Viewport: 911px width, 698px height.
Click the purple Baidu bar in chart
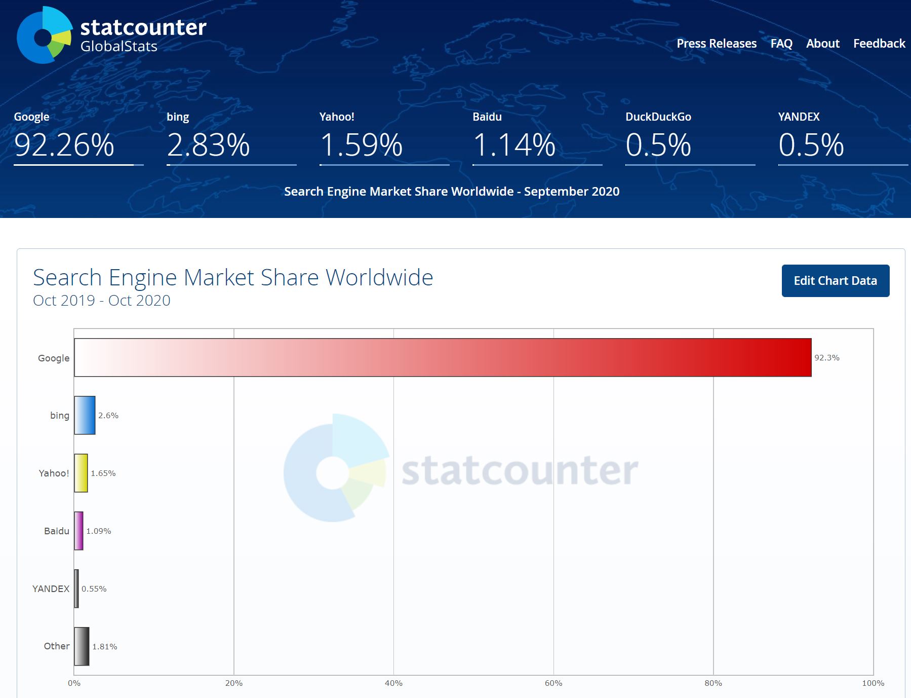pyautogui.click(x=78, y=531)
